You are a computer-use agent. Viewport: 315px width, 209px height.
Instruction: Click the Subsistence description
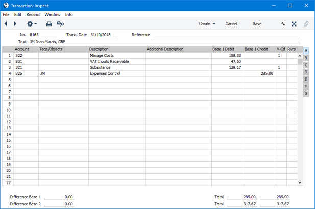point(100,67)
